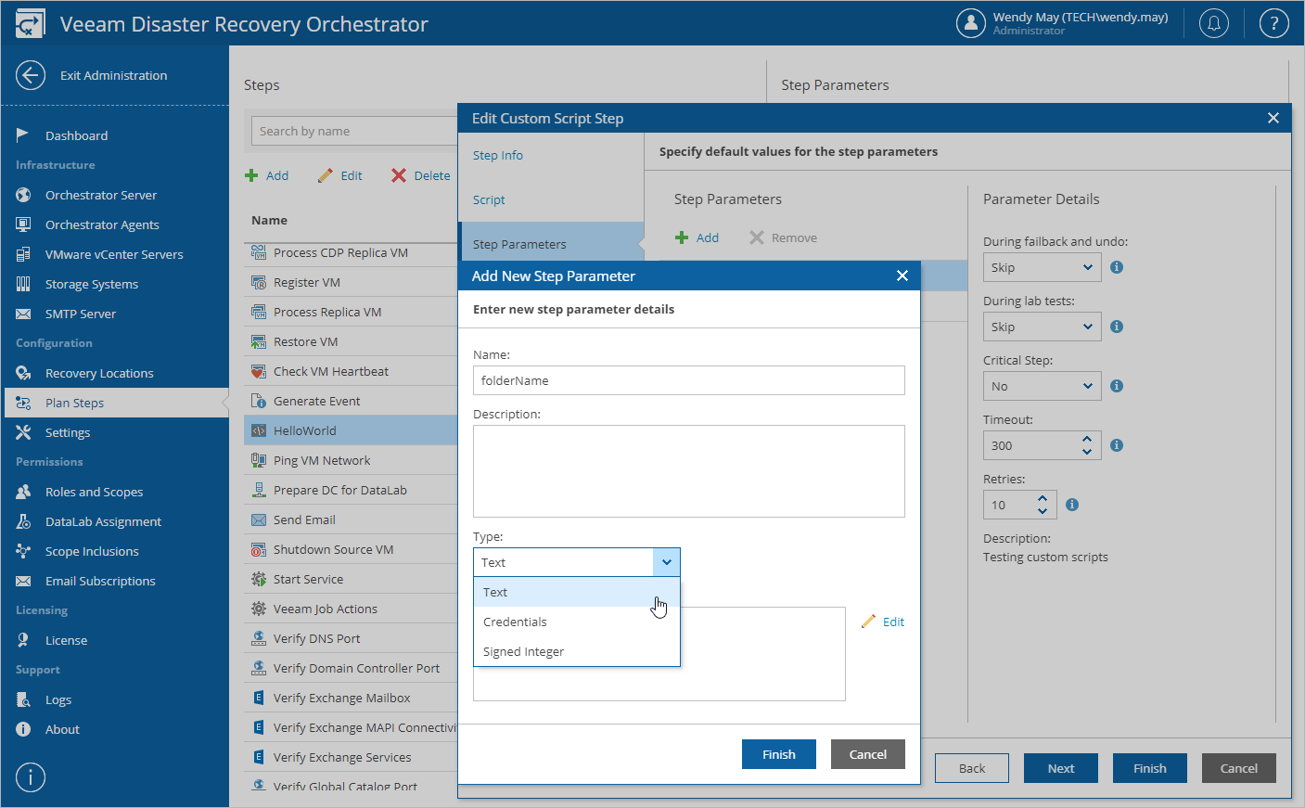
Task: Open the help question mark icon
Action: click(x=1273, y=23)
